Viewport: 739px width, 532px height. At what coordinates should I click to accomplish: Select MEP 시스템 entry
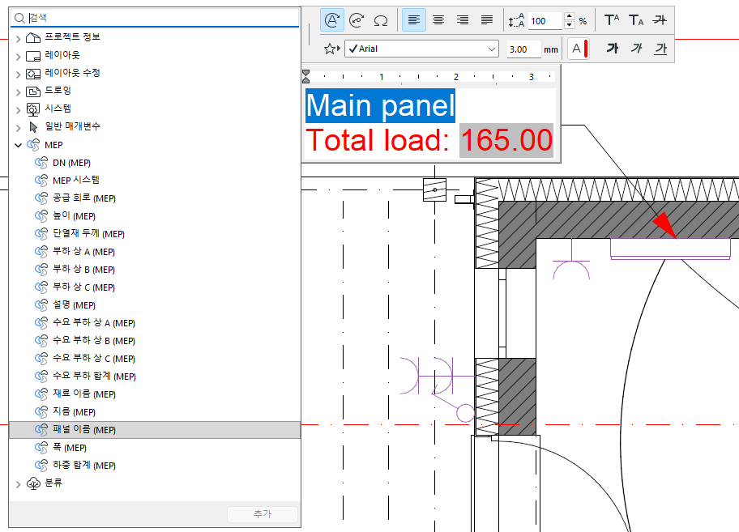[x=155, y=181]
